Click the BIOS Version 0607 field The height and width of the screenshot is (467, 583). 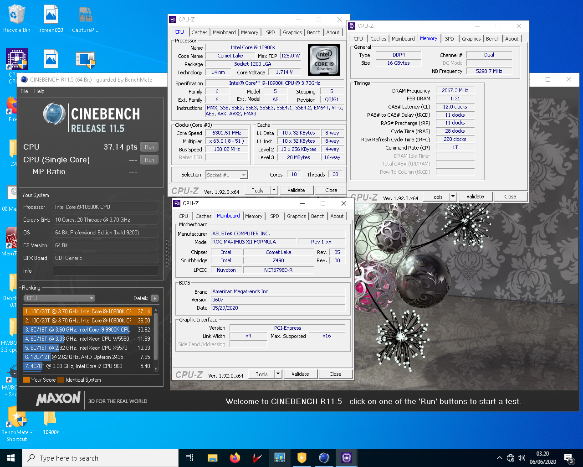point(278,300)
